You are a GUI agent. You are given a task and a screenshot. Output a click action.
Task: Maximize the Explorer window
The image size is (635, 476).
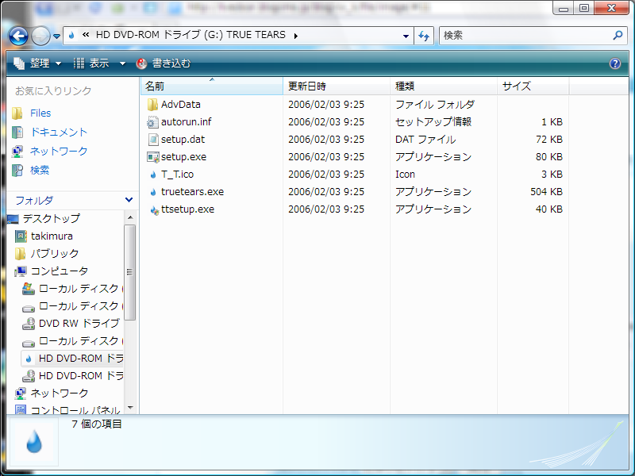(x=584, y=9)
